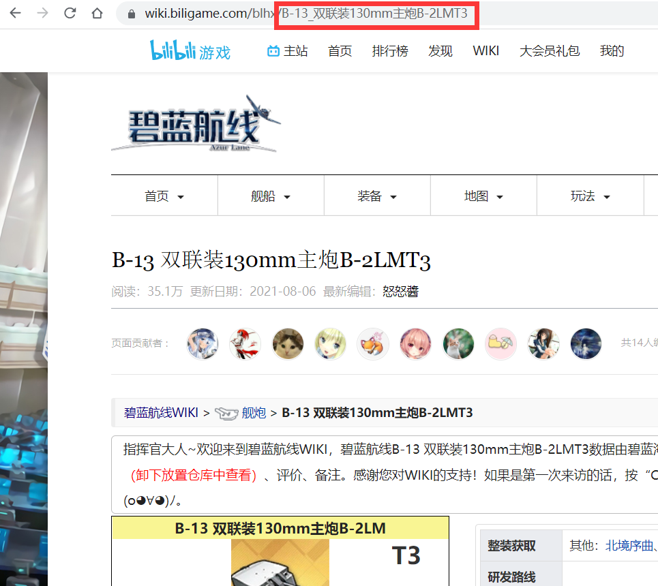
Task: Expand the wiki 首页 dropdown menu
Action: [164, 196]
